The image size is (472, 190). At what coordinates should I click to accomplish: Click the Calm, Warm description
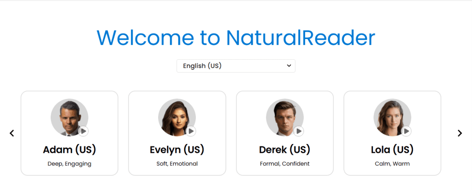[x=392, y=164]
